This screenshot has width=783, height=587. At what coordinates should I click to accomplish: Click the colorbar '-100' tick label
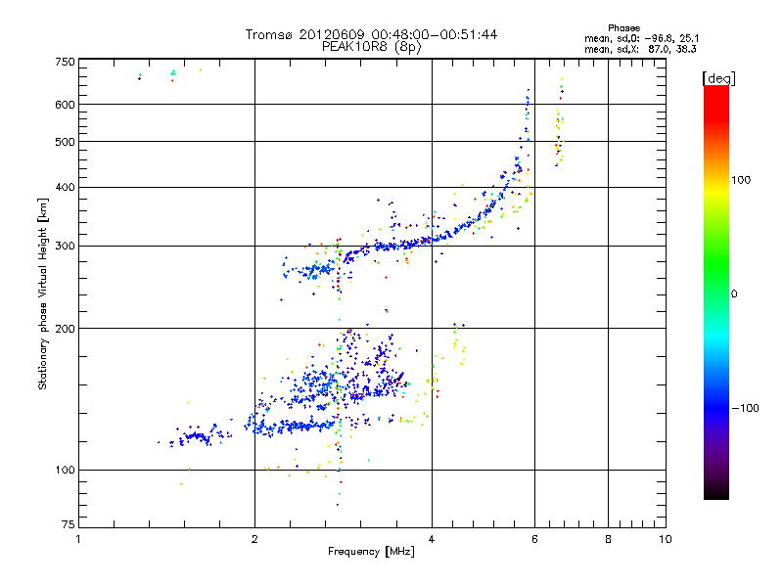(745, 408)
